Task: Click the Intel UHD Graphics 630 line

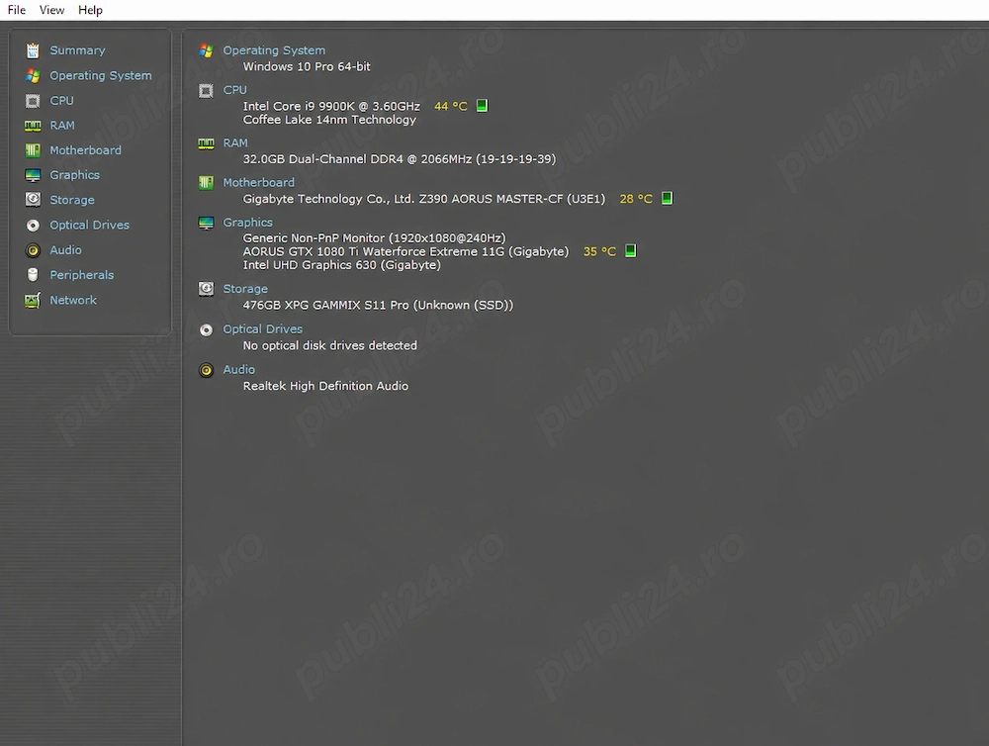Action: (342, 265)
